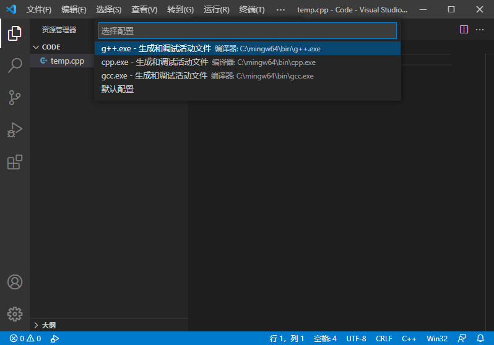Open the Source Control view
Image resolution: width=494 pixels, height=345 pixels.
tap(14, 98)
